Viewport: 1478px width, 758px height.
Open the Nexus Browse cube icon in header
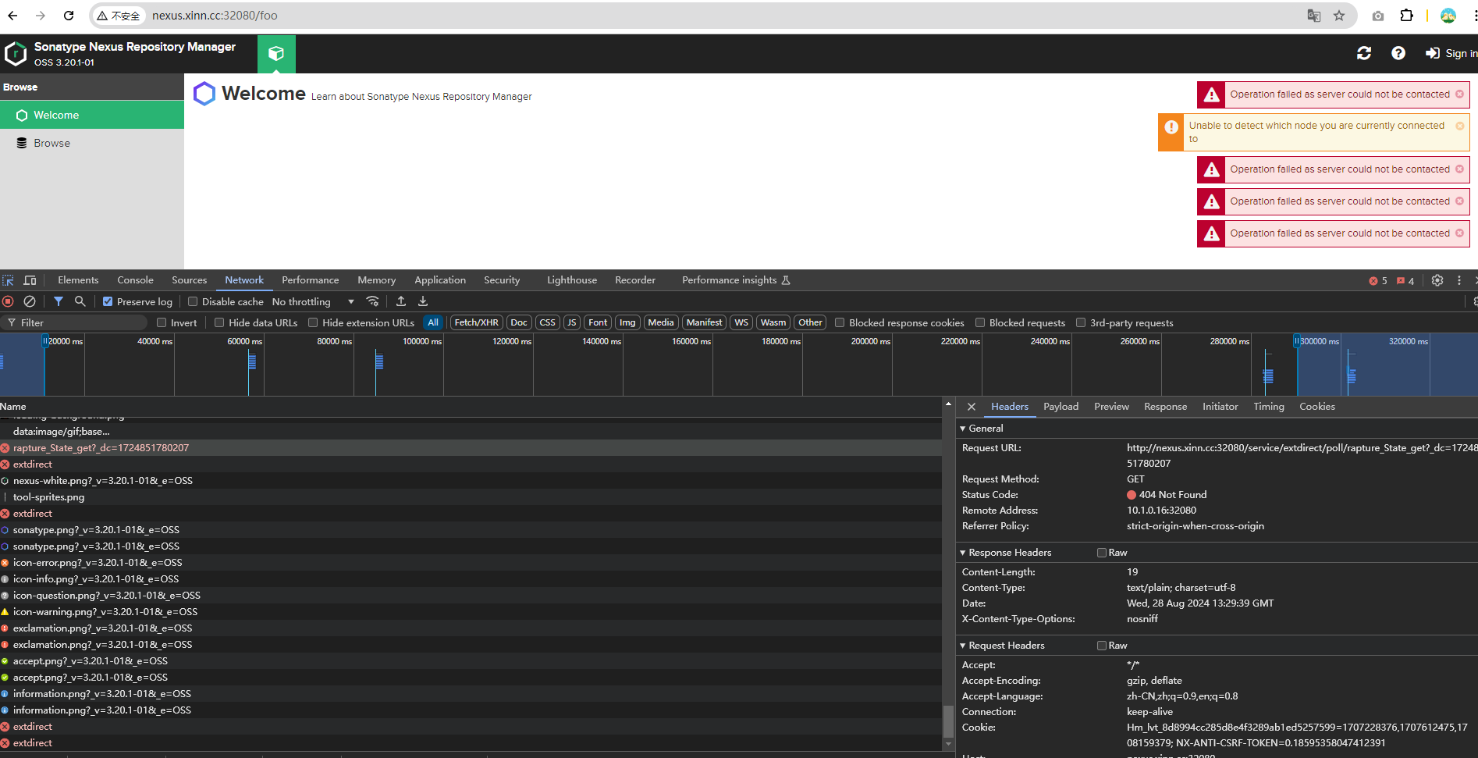click(276, 54)
